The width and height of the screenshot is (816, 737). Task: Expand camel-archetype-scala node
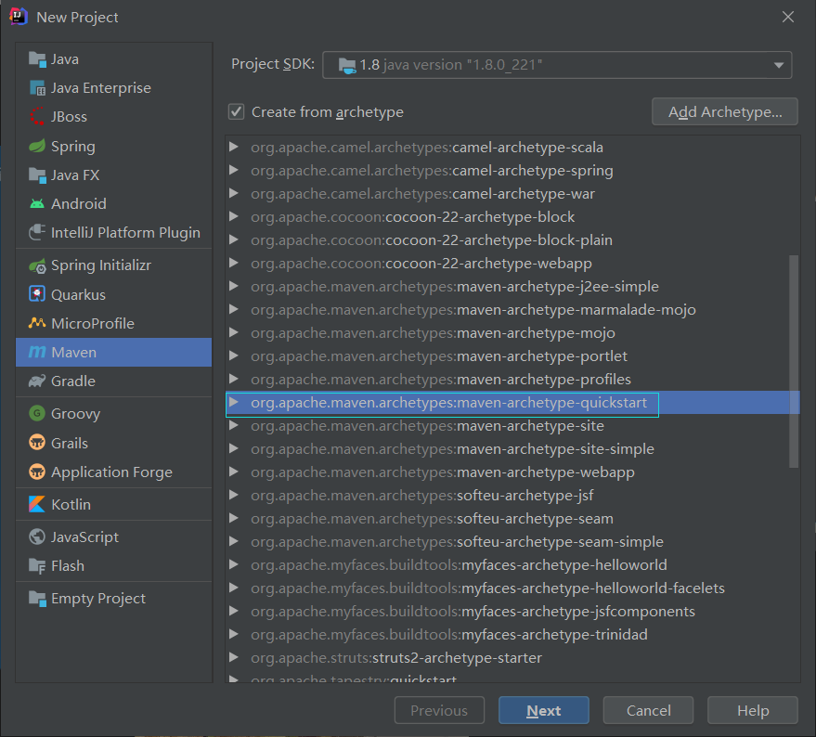coord(234,148)
